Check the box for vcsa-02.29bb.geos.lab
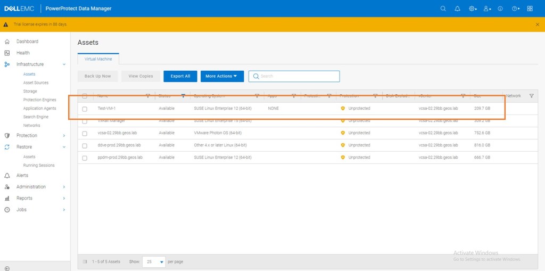The height and width of the screenshot is (271, 545). click(x=85, y=133)
